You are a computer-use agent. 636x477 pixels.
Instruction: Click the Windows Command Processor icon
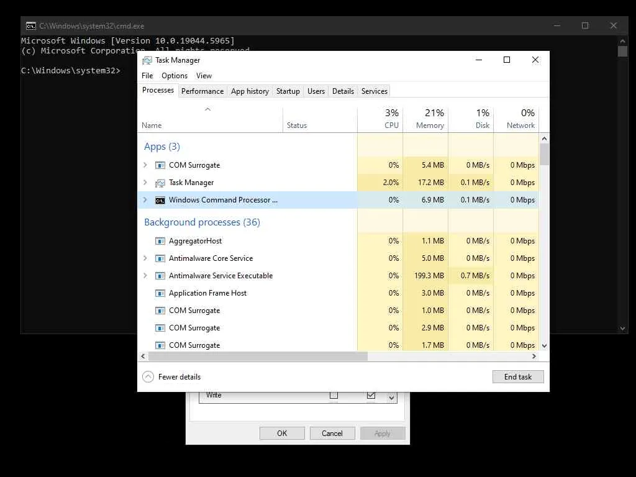(x=160, y=201)
